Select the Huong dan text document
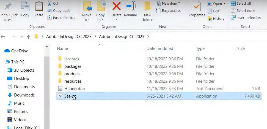Screen dimensions: 267x129 (x=74, y=89)
